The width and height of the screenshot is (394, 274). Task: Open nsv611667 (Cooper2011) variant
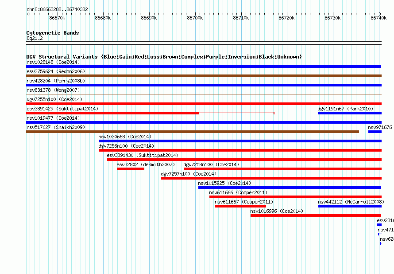tap(244, 202)
